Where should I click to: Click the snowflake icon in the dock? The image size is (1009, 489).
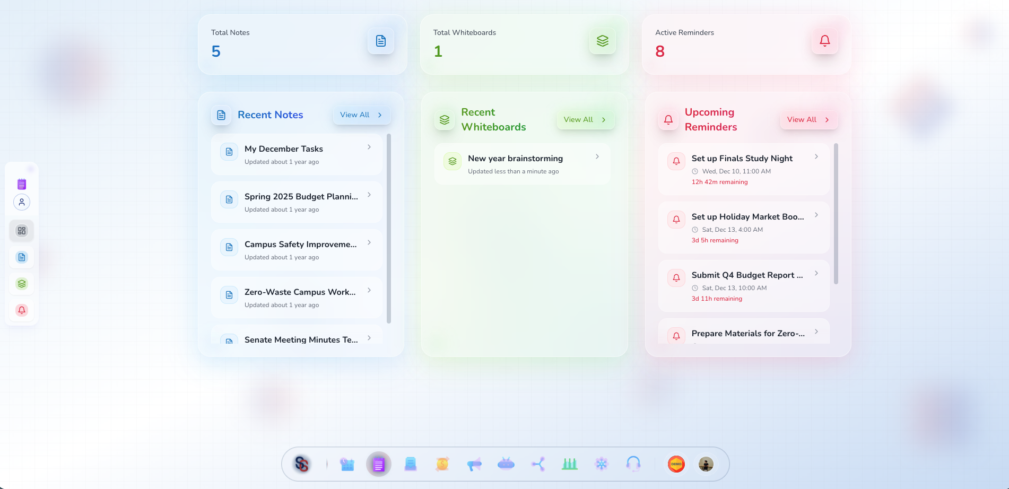point(601,464)
